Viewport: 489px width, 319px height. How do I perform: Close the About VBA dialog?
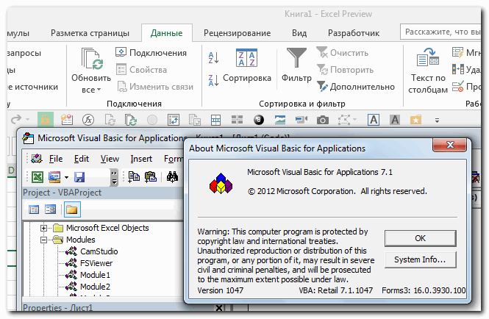[x=450, y=145]
